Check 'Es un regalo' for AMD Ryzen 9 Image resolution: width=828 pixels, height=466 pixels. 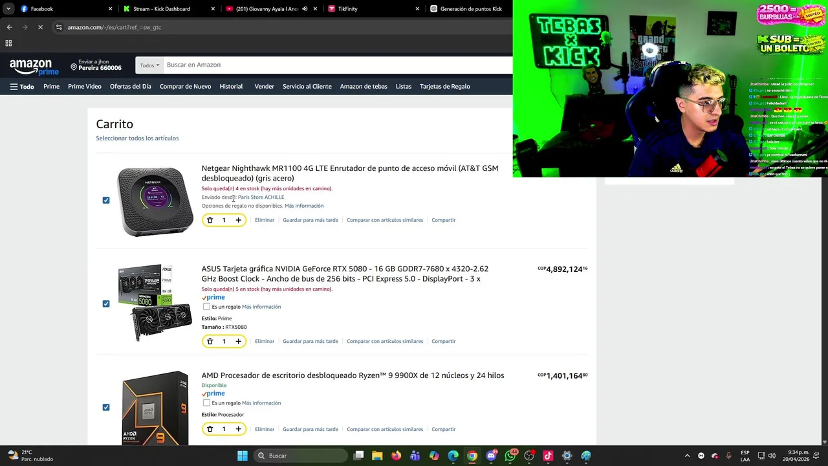206,403
